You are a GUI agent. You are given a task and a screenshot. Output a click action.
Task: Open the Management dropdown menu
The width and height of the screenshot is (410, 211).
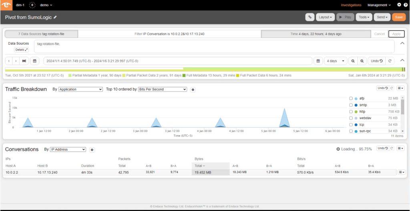pyautogui.click(x=379, y=5)
